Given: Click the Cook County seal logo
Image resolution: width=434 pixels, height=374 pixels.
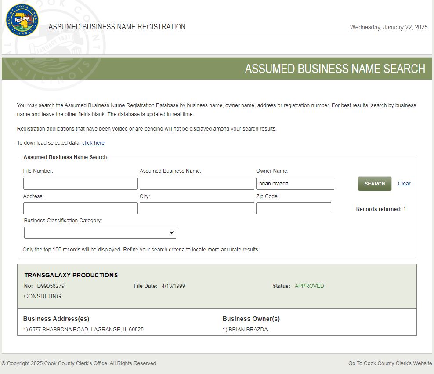Looking at the screenshot, I should tap(22, 20).
